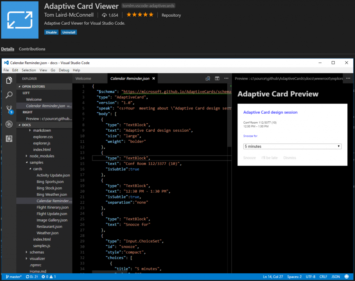
Task: Click the $schema URL link in editor
Action: point(177,91)
